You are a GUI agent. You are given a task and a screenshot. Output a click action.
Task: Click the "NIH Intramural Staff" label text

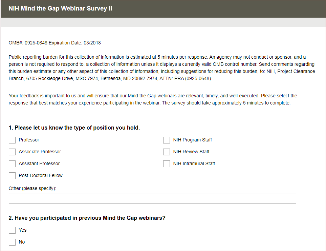(194, 164)
